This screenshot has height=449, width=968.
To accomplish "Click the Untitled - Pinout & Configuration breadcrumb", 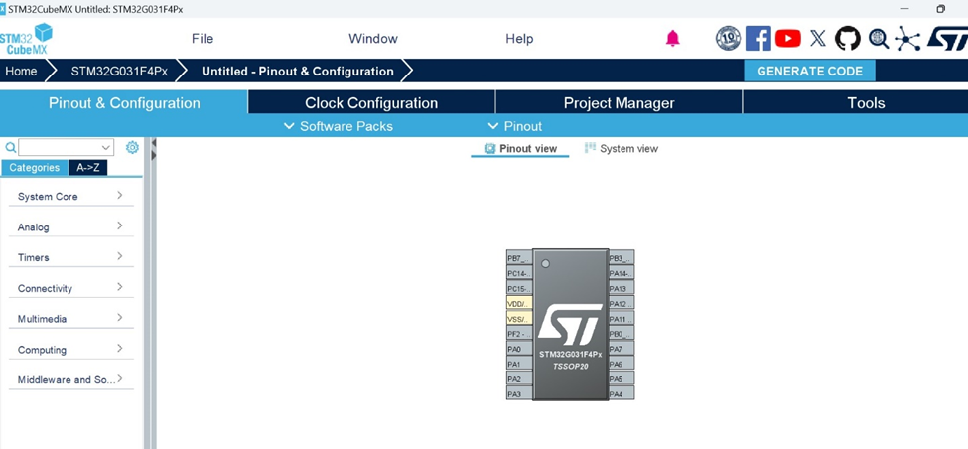I will [298, 71].
